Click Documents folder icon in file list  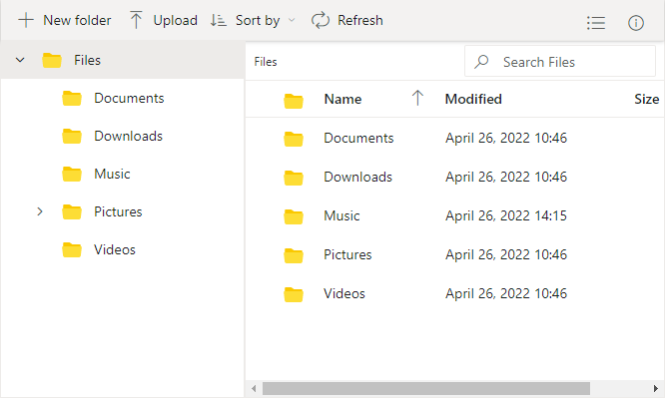pyautogui.click(x=294, y=139)
